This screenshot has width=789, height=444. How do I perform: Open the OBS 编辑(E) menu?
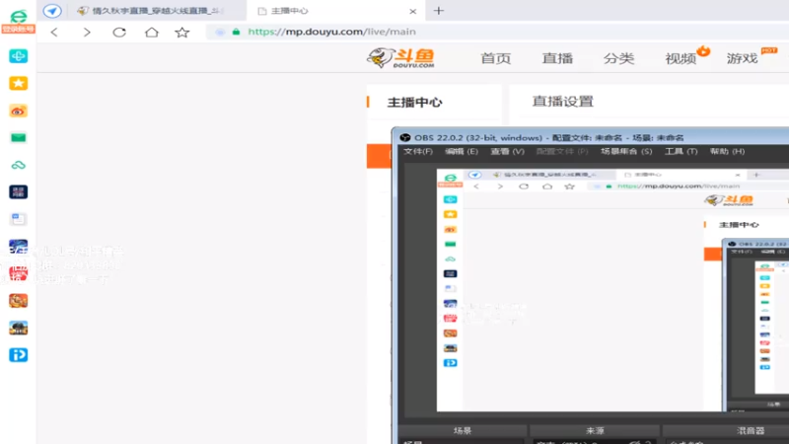[x=462, y=152]
